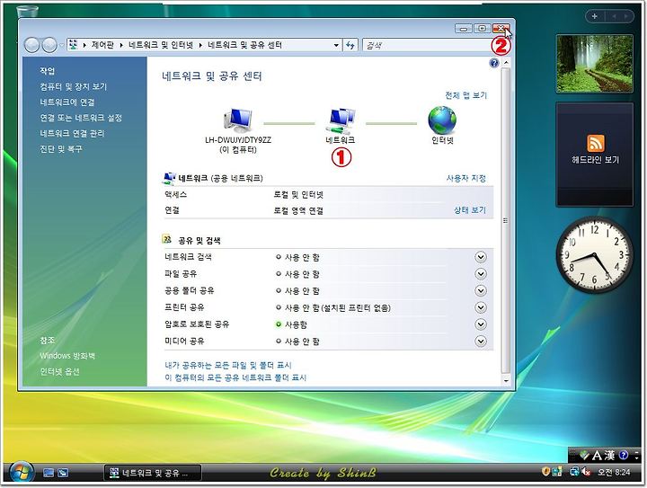Click the scrollbar down arrow
Image resolution: width=647 pixels, height=488 pixels.
(506, 381)
